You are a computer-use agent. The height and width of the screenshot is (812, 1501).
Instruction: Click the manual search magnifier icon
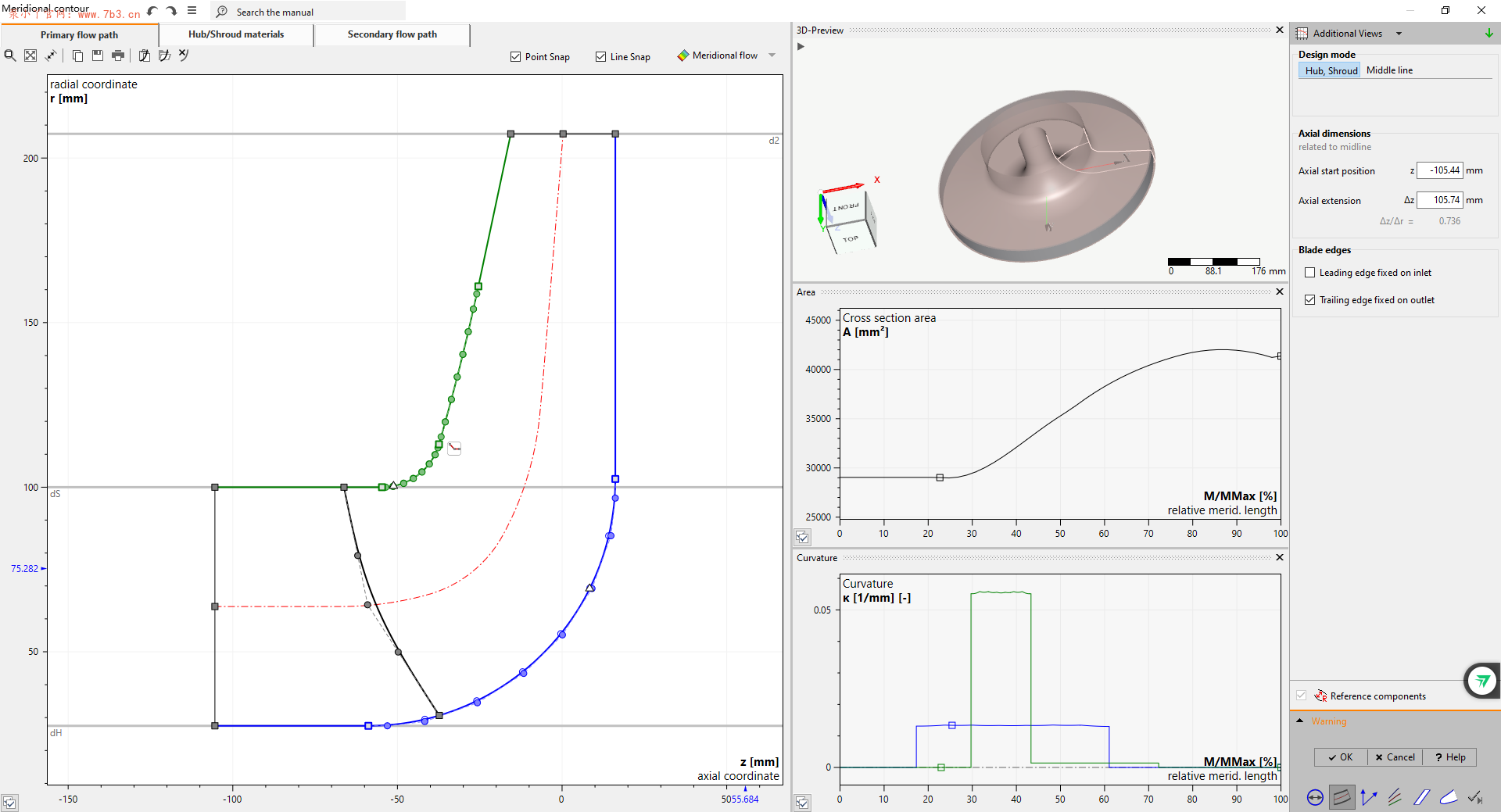(x=222, y=12)
